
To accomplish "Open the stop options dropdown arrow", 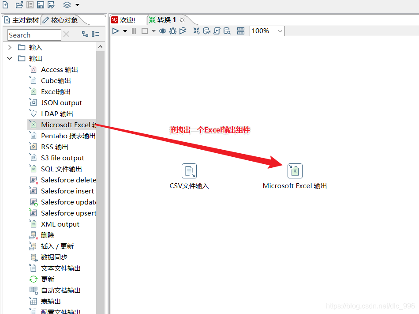I will tap(153, 31).
